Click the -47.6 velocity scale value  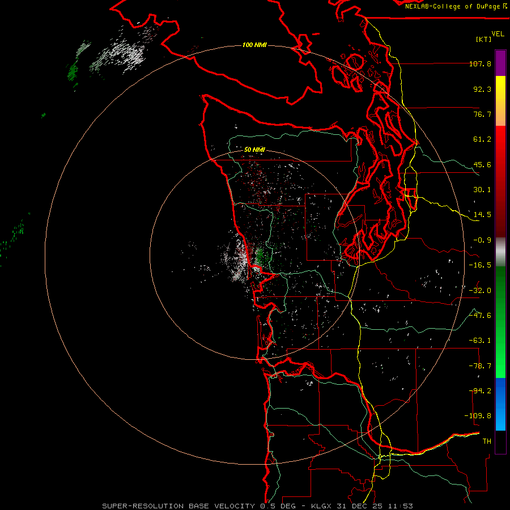coord(480,316)
